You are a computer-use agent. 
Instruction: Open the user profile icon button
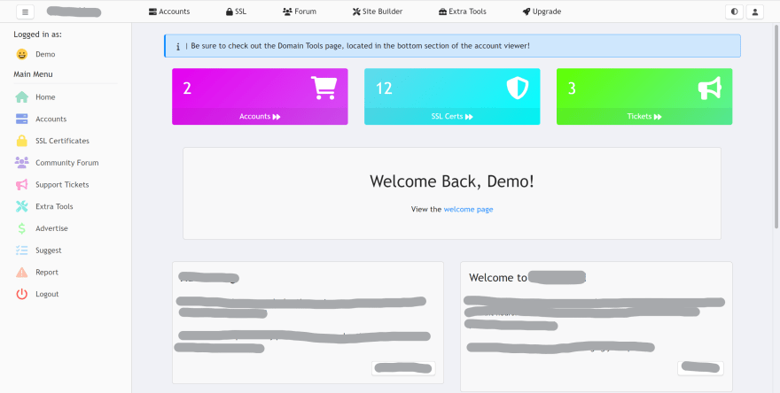[754, 12]
